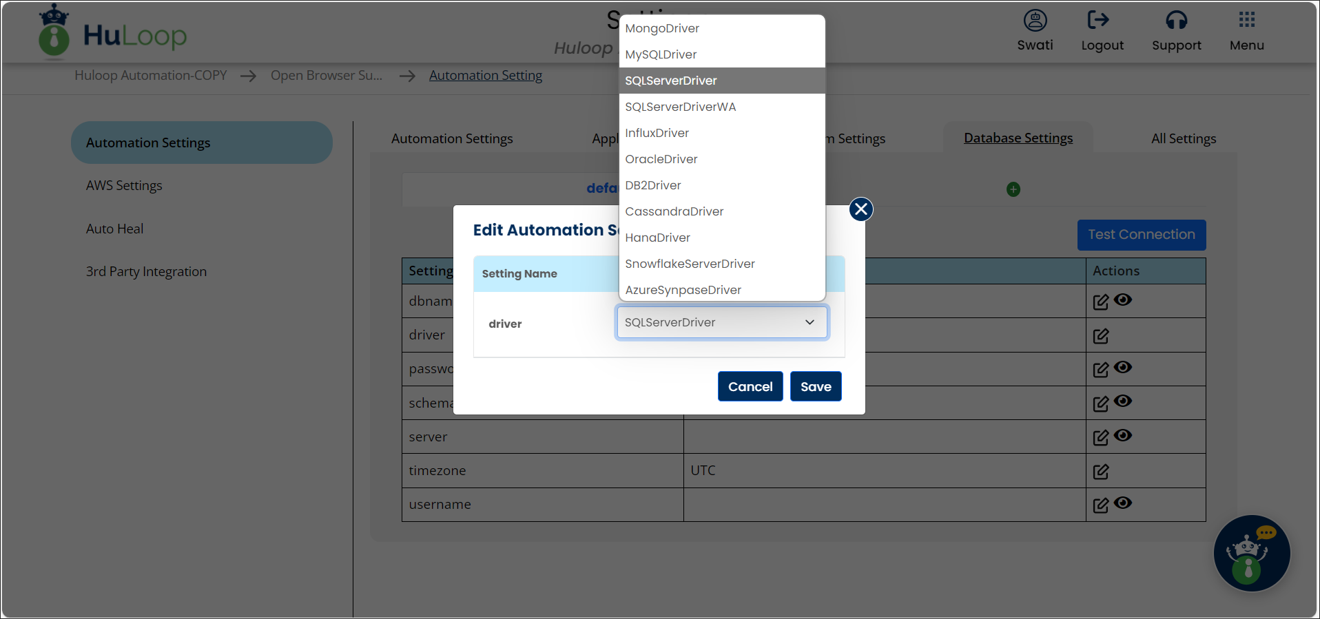
Task: Show the password value eye icon
Action: [x=1123, y=367]
